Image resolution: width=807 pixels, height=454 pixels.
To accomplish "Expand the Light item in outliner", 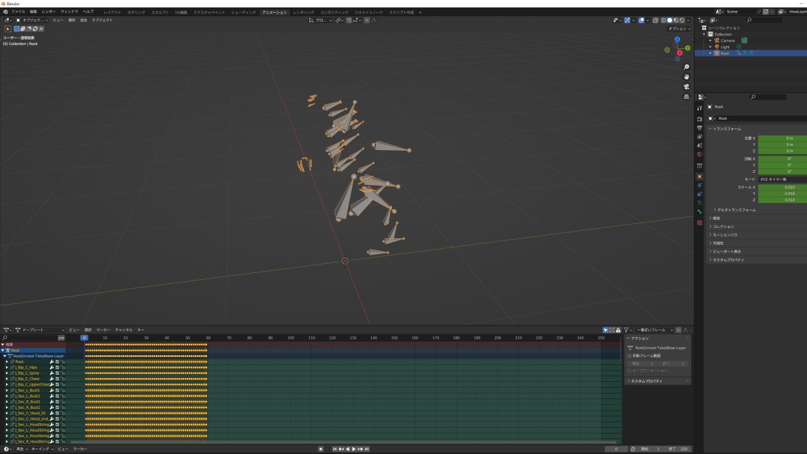I will click(710, 47).
